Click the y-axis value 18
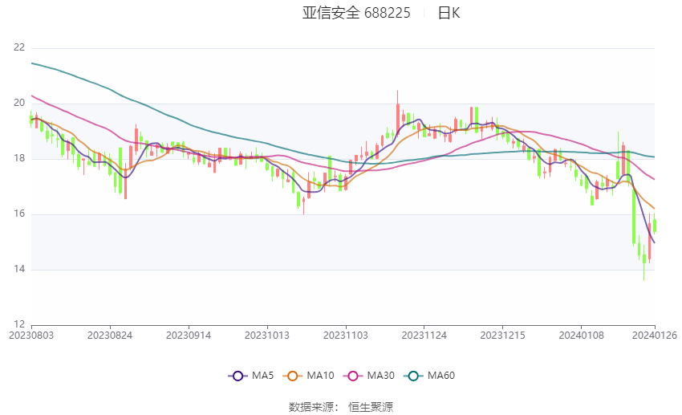682x415 pixels. tap(19, 158)
